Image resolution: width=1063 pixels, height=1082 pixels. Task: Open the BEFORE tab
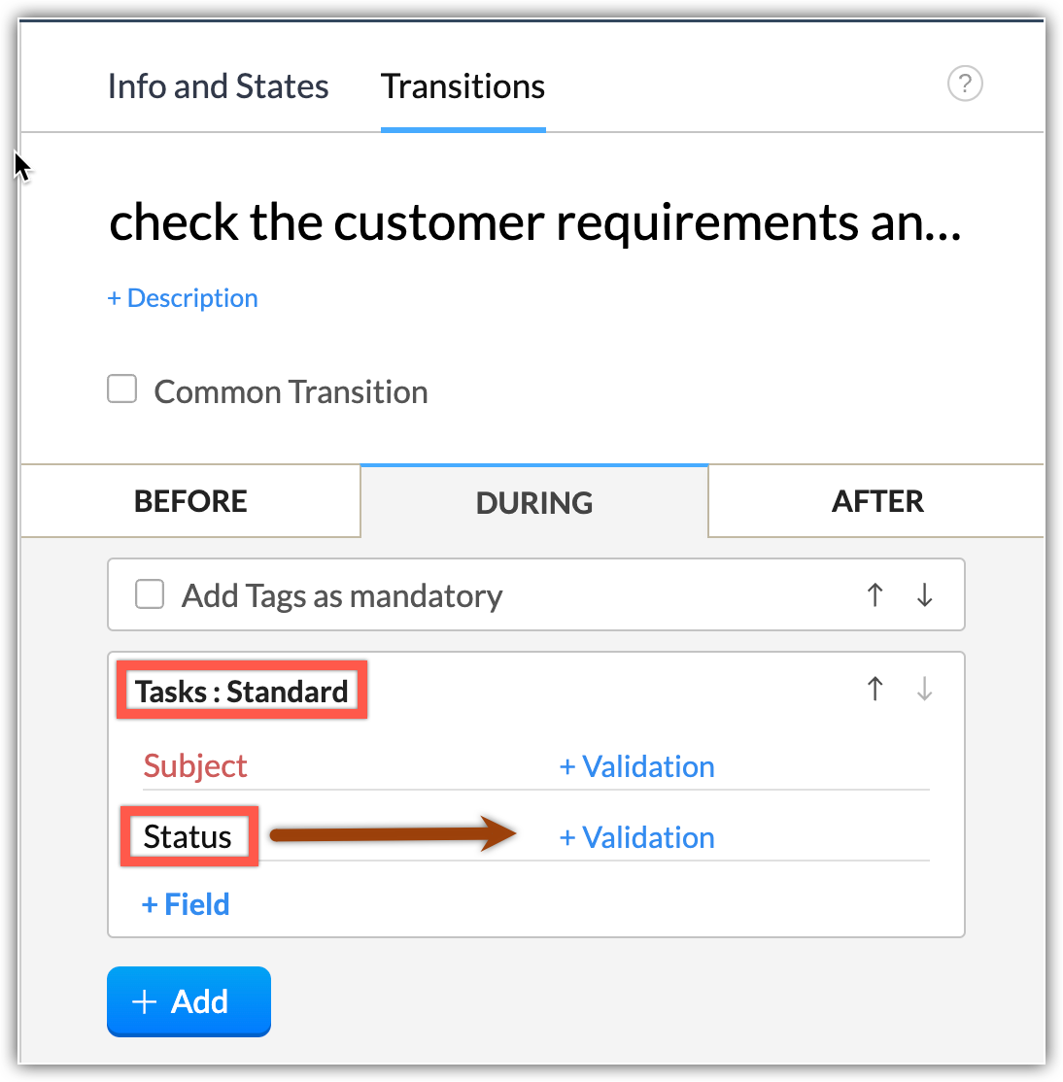coord(190,501)
